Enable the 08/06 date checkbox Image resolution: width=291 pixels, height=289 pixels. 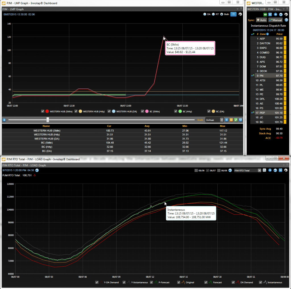[196, 171]
